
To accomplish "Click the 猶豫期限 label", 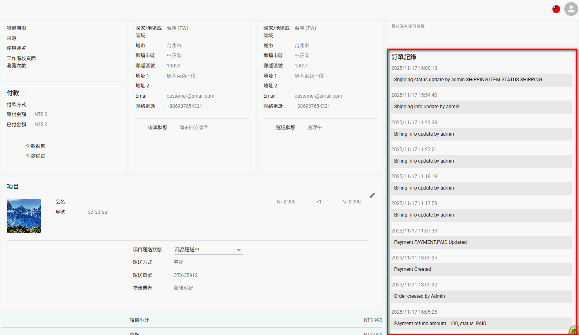I will [16, 28].
